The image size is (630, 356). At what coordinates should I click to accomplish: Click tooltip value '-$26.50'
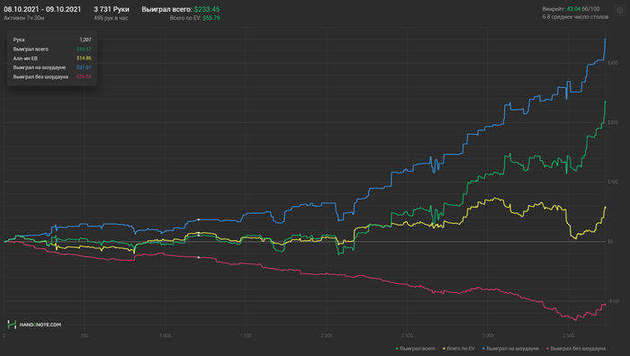pyautogui.click(x=83, y=76)
